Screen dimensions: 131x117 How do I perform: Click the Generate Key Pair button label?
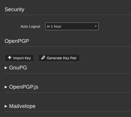(x=62, y=58)
